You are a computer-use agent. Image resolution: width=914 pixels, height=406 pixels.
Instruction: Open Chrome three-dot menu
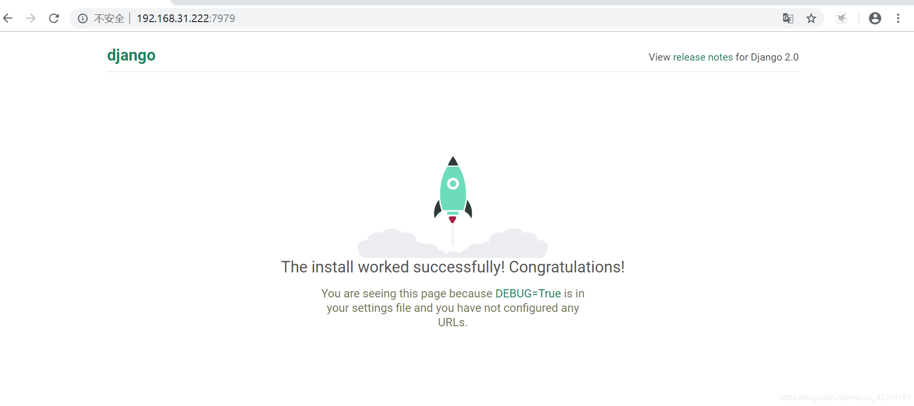tap(898, 18)
